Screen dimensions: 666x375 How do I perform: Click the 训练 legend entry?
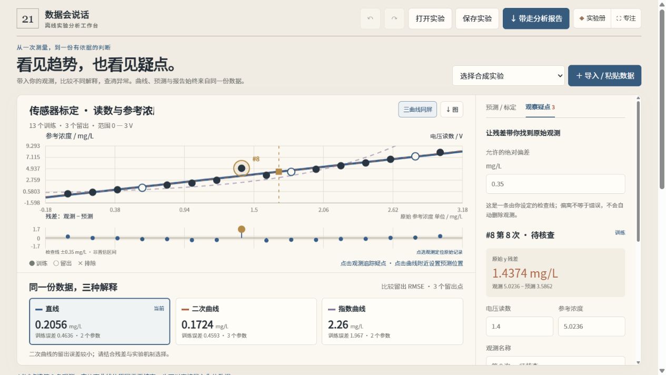[38, 263]
